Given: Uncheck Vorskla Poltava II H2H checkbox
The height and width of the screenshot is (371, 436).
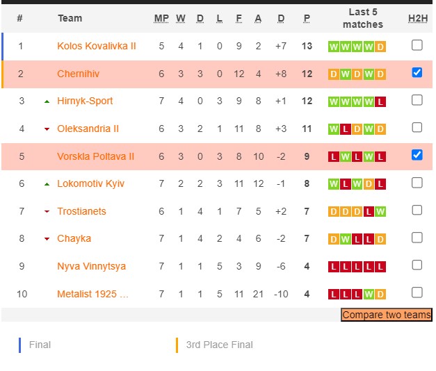Looking at the screenshot, I should (x=417, y=155).
